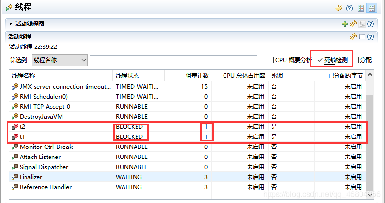This screenshot has width=385, height=203.
Task: Click 是 deadlock value for t1
Action: [x=274, y=137]
